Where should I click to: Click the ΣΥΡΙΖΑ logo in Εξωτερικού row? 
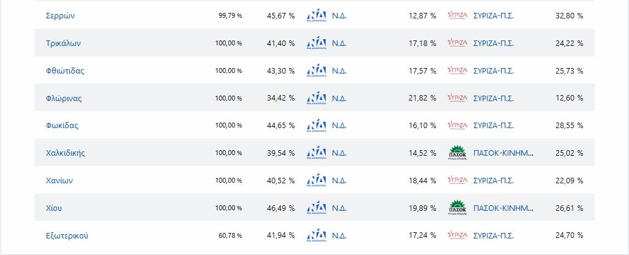point(457,235)
